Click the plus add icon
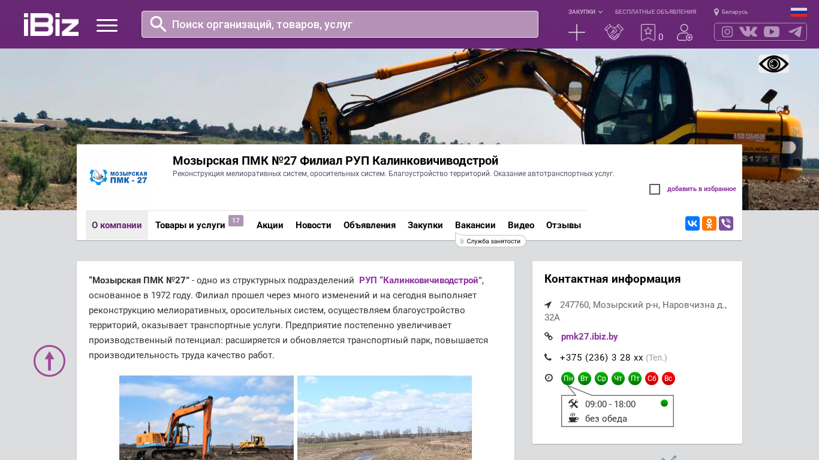819x460 pixels. [x=577, y=32]
